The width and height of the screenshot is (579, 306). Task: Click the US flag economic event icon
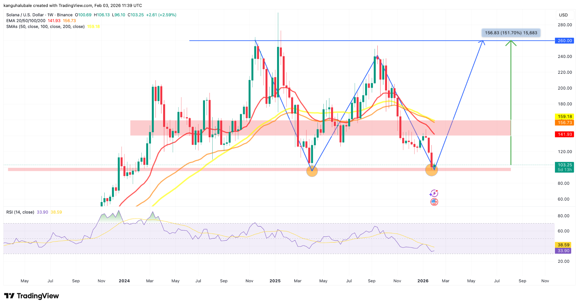pos(434,202)
